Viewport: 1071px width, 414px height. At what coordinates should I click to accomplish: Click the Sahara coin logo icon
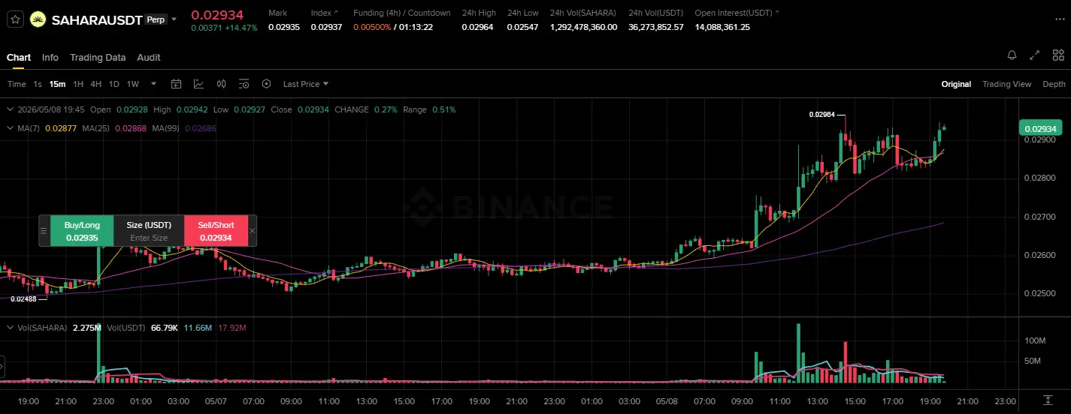38,20
